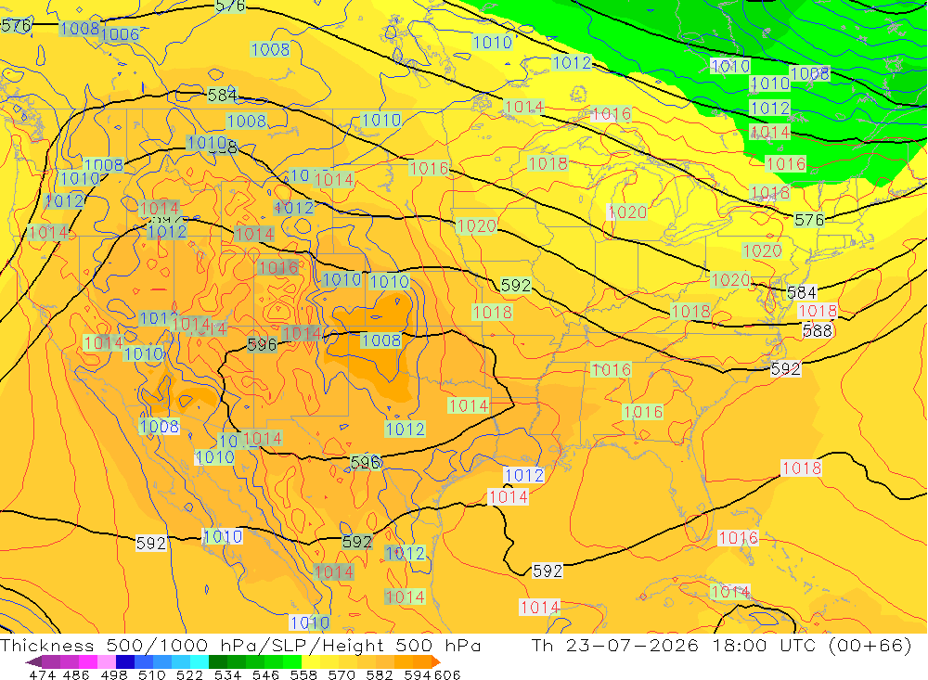
Task: Click the legend value 570
Action: click(341, 674)
